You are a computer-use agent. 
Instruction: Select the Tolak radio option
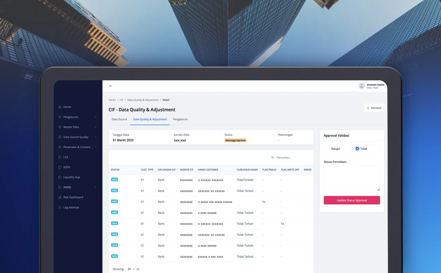357,149
